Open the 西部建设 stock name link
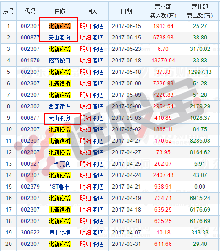The height and width of the screenshot is (251, 220). click(x=59, y=106)
